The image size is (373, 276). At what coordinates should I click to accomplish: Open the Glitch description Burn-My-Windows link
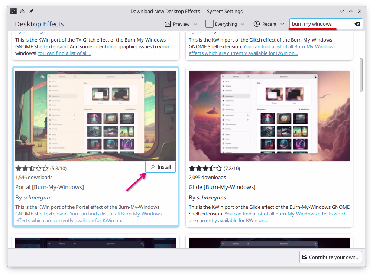click(x=262, y=50)
